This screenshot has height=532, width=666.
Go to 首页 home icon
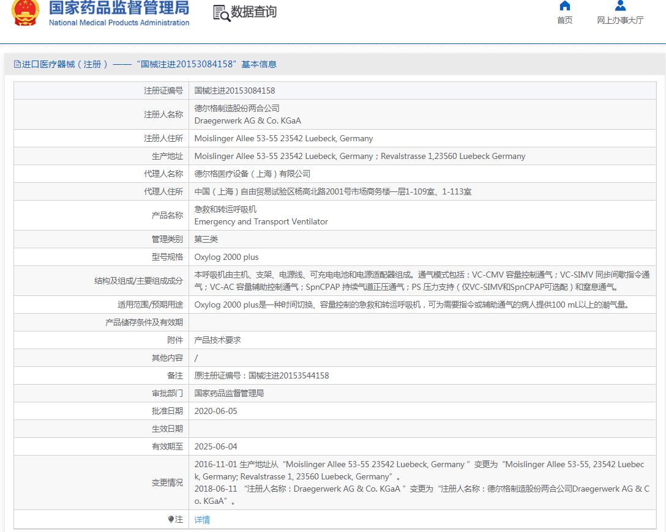564,6
